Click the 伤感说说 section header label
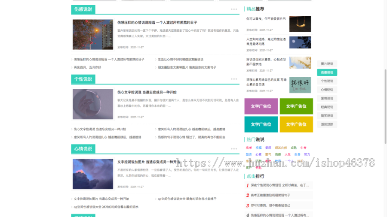387x217 pixels. 83,9
